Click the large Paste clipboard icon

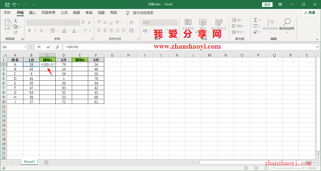tap(8, 23)
